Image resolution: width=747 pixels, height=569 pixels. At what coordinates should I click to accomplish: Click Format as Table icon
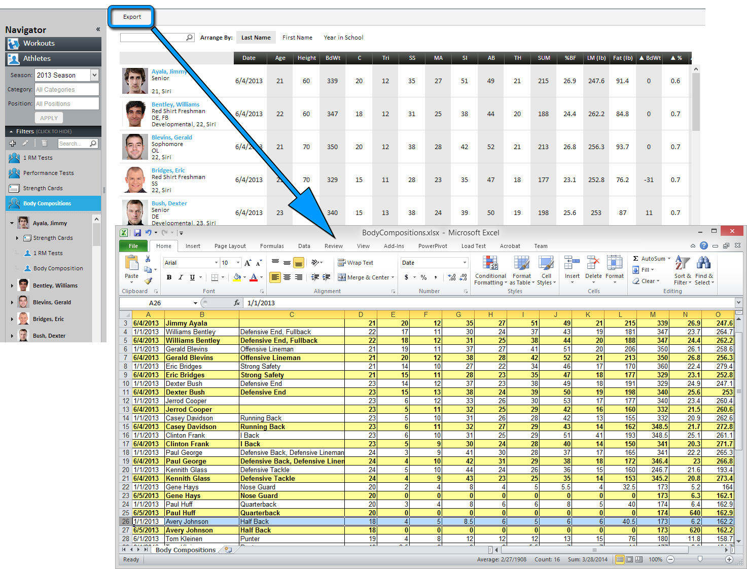tap(522, 264)
